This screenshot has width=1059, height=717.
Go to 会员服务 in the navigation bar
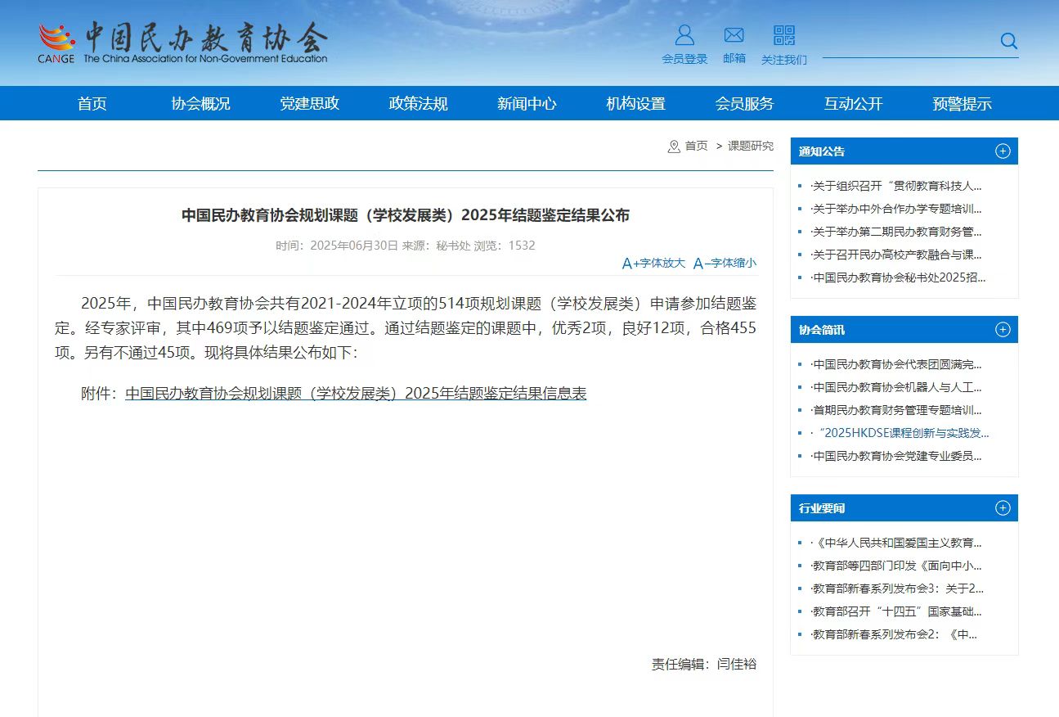click(x=744, y=104)
